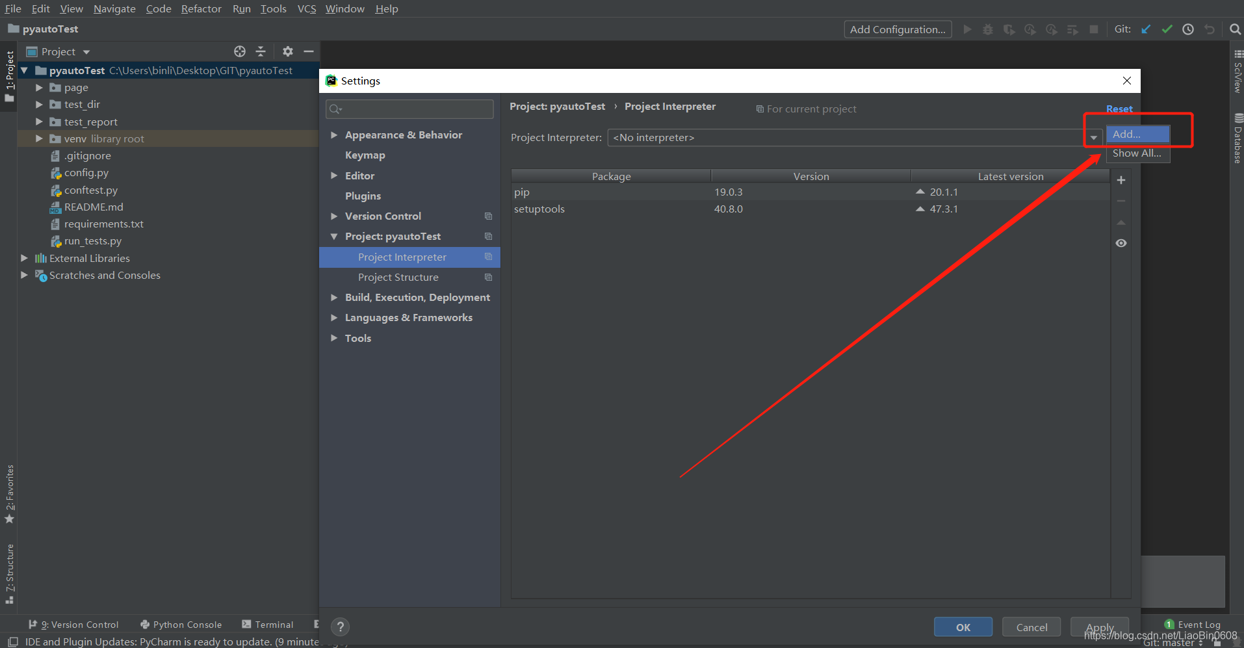
Task: Open the 1: Project tool window tab
Action: 9,76
